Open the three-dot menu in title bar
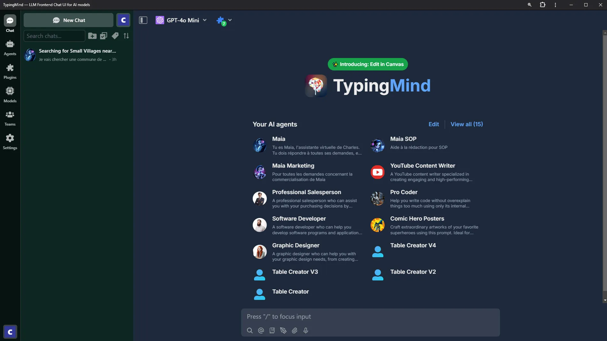 (x=555, y=5)
